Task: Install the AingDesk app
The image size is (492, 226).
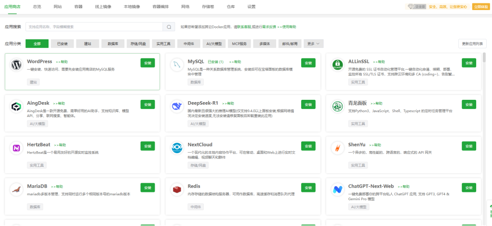Action: click(148, 105)
